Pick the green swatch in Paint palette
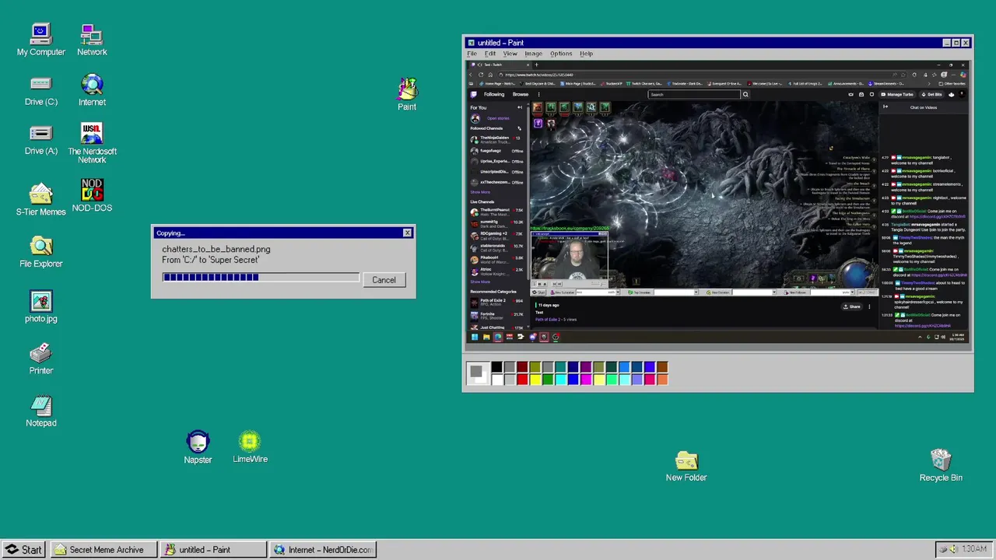Screen dimensions: 996x560 tap(548, 380)
